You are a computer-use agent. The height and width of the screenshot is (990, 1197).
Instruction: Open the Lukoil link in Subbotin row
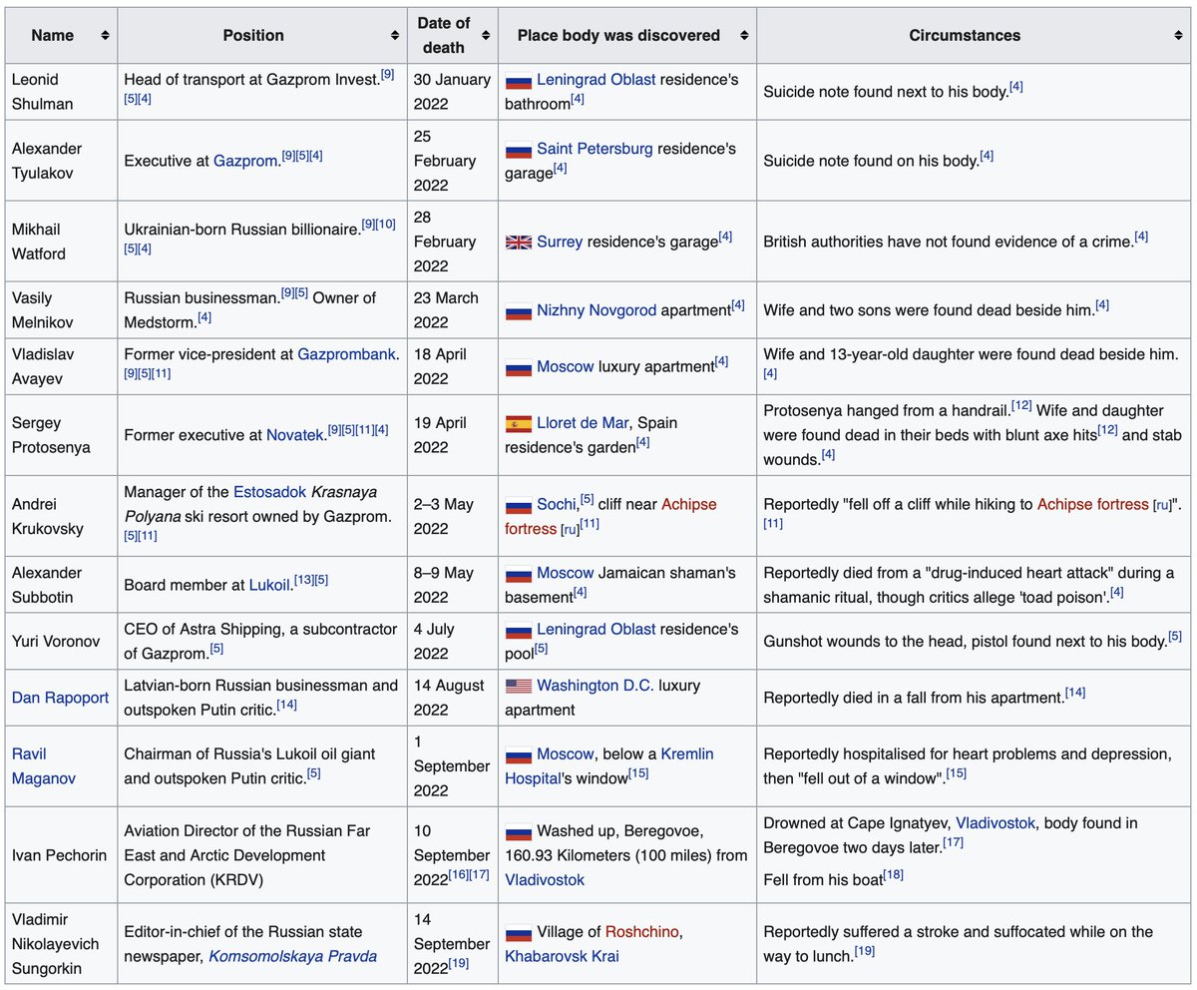[x=269, y=585]
